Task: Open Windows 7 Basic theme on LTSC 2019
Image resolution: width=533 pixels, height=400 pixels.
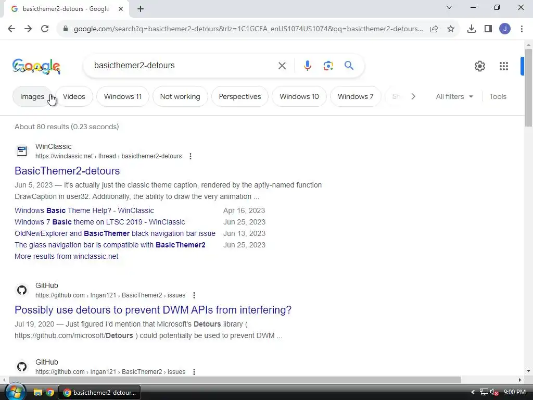Action: point(100,222)
